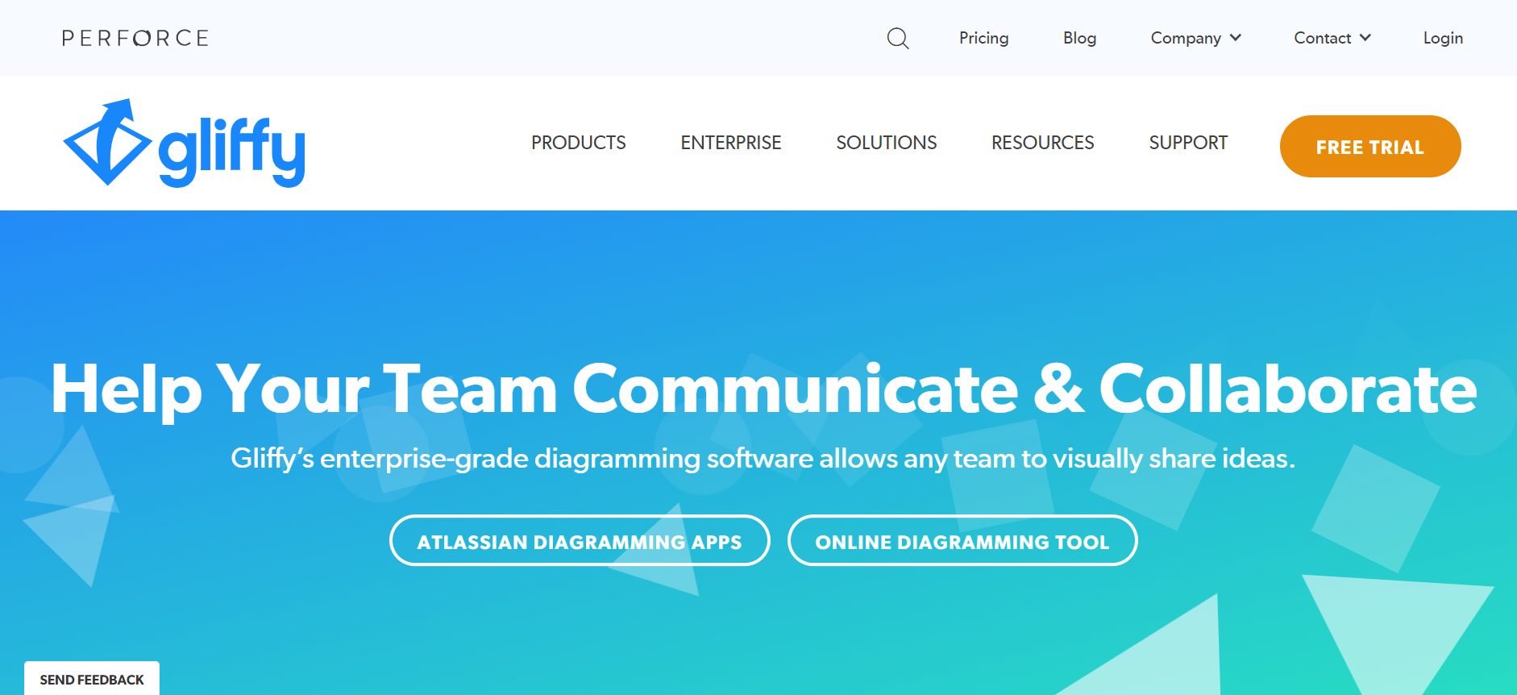Expand the Contact dropdown chevron
Image resolution: width=1517 pixels, height=695 pixels.
coord(1365,38)
